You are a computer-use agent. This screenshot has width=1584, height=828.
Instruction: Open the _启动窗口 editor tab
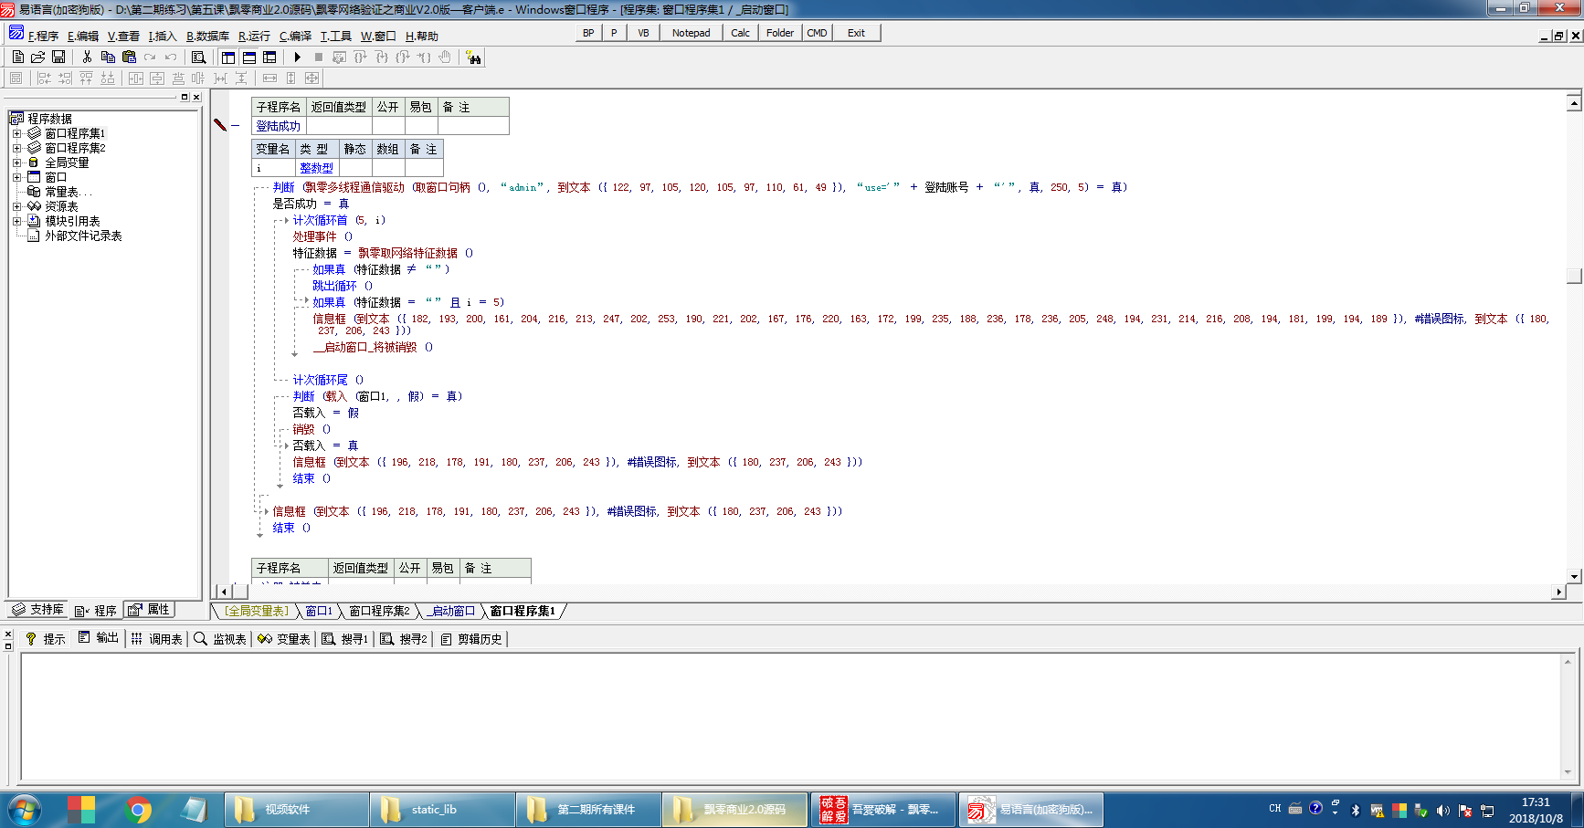[451, 611]
